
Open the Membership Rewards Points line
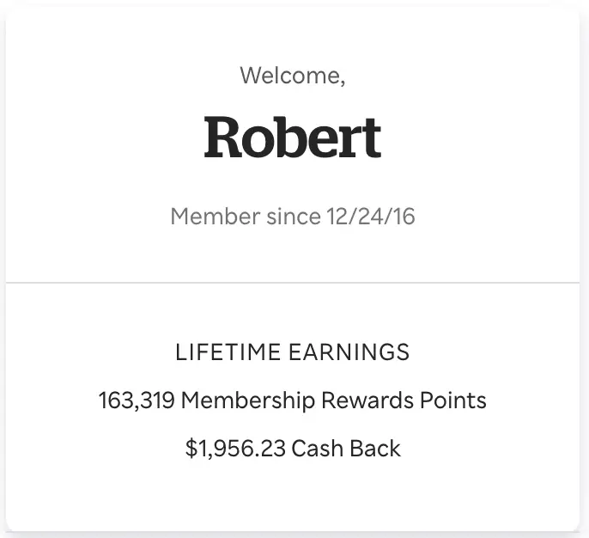pos(293,400)
